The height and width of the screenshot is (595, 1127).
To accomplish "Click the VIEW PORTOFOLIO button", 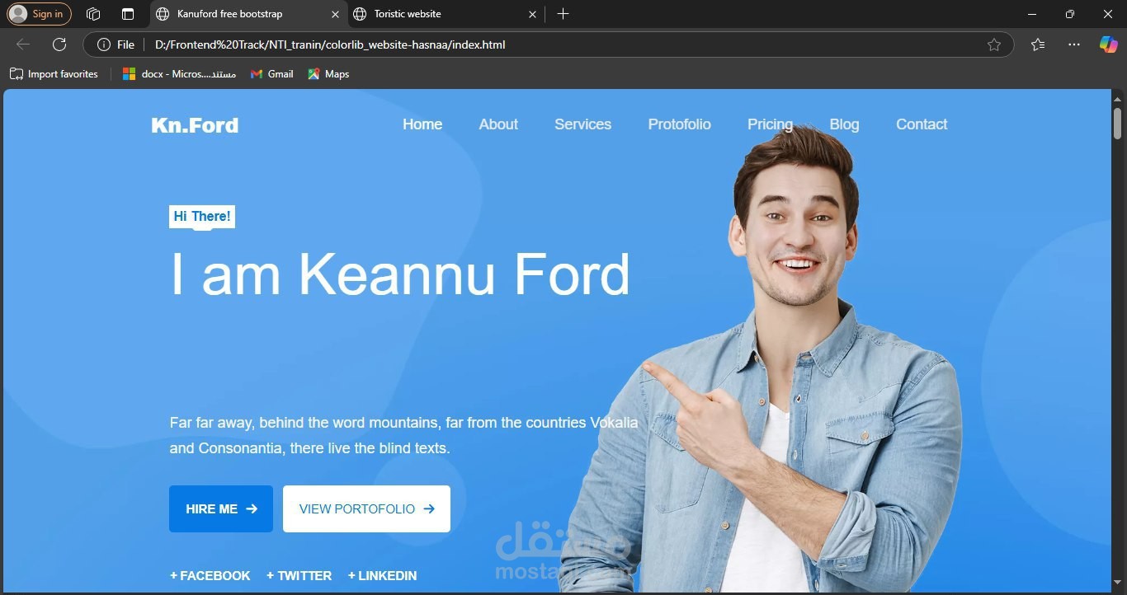I will (x=366, y=508).
